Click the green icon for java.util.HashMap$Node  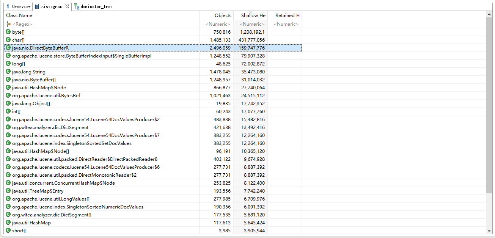tap(8, 88)
